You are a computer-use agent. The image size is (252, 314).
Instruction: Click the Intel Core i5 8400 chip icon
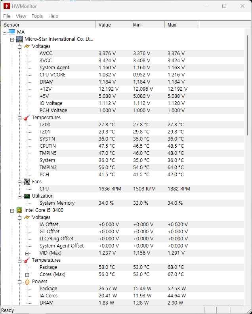point(19,210)
